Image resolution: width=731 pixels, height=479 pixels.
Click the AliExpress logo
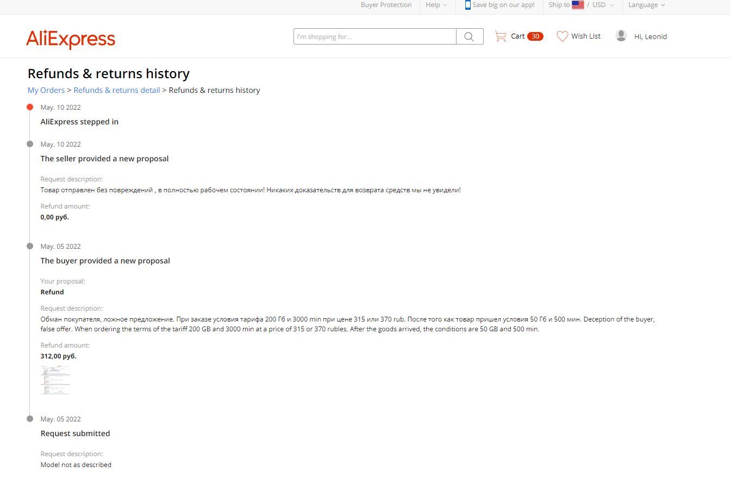click(71, 39)
